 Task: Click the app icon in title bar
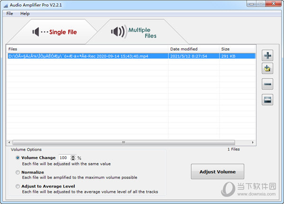coord(6,5)
